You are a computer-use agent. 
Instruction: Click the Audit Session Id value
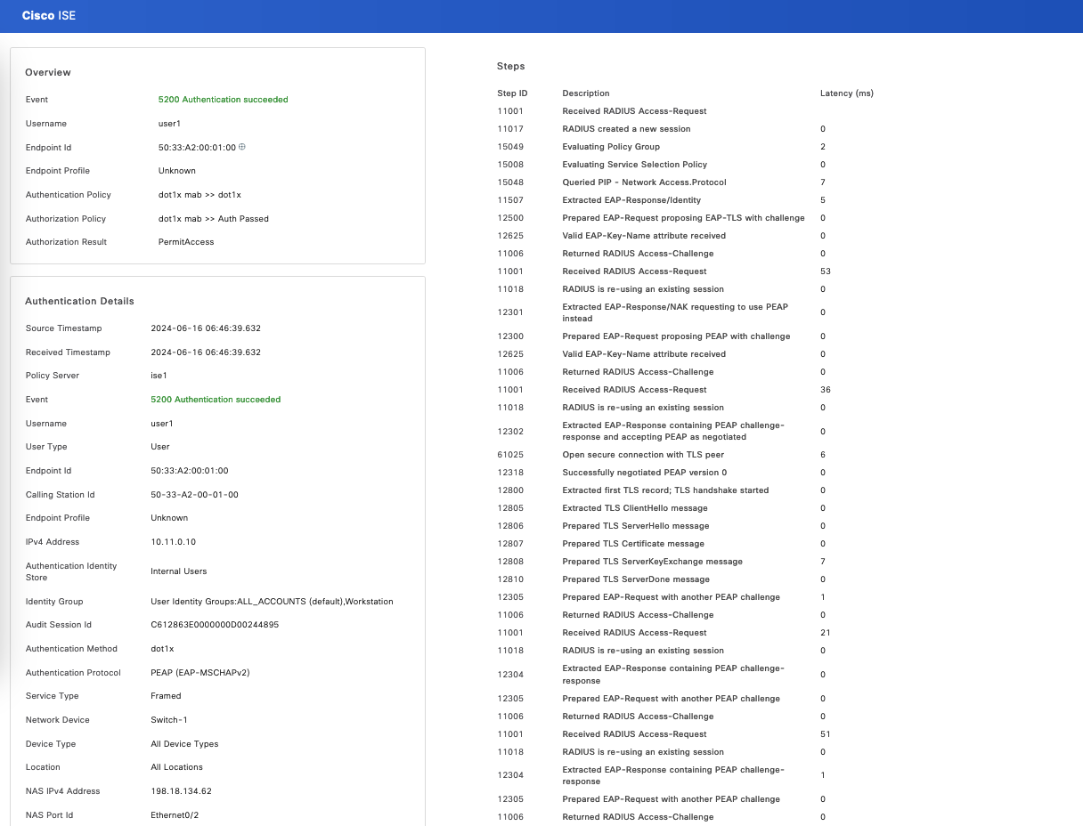coord(215,625)
